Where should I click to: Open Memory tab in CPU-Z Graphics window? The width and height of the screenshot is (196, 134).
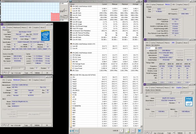(x=167, y=88)
